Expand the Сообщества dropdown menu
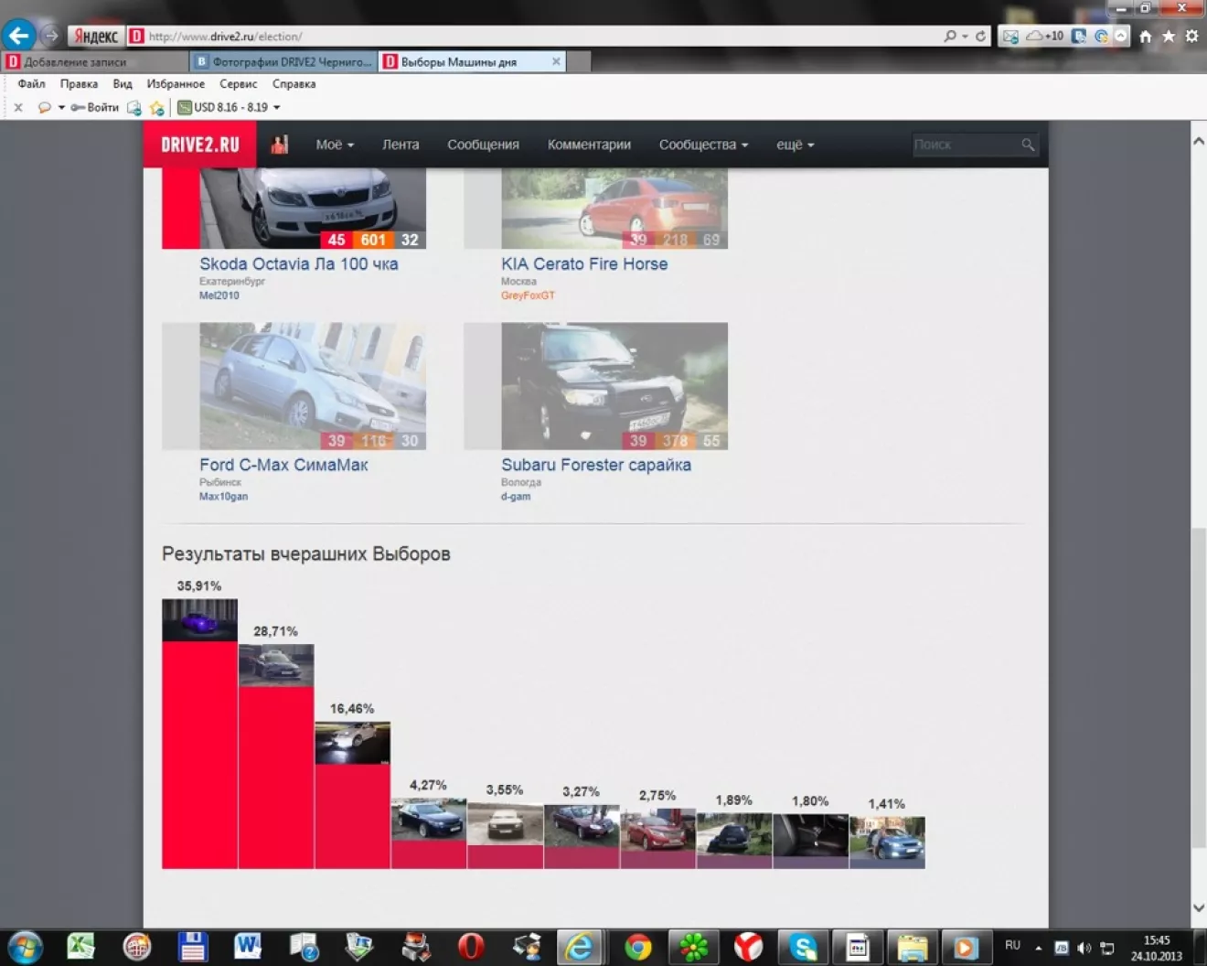 coord(702,145)
